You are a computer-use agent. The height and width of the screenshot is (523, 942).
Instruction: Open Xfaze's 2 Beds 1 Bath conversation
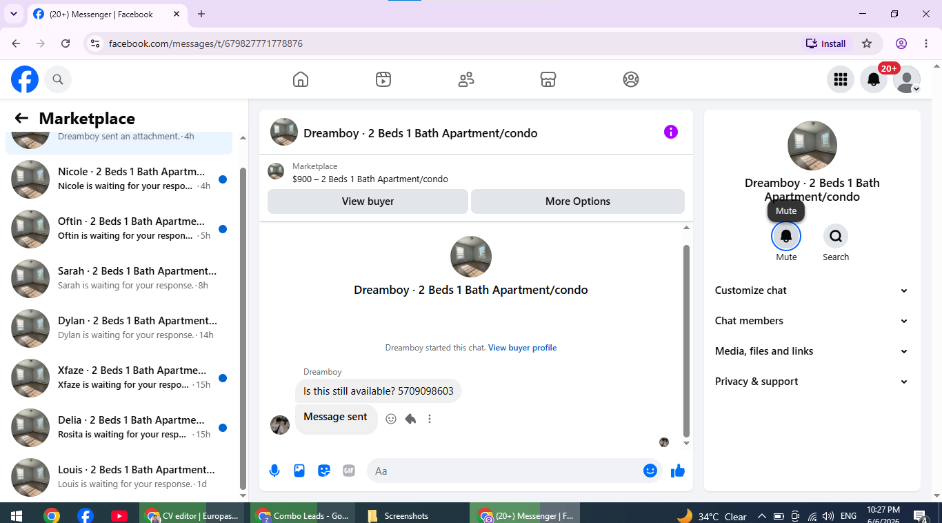[x=119, y=378]
